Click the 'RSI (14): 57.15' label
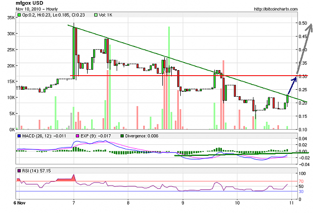 pyautogui.click(x=37, y=171)
